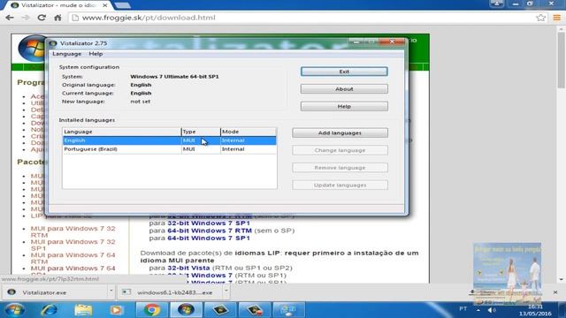Open Chrome hamburger menu icon
The width and height of the screenshot is (566, 318).
coord(556,18)
